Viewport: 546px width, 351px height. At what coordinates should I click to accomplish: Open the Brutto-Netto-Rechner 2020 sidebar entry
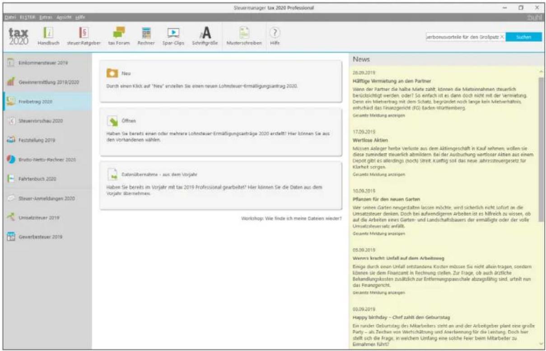[x=47, y=160]
